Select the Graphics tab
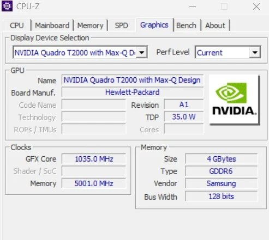The image size is (269, 240). click(154, 25)
